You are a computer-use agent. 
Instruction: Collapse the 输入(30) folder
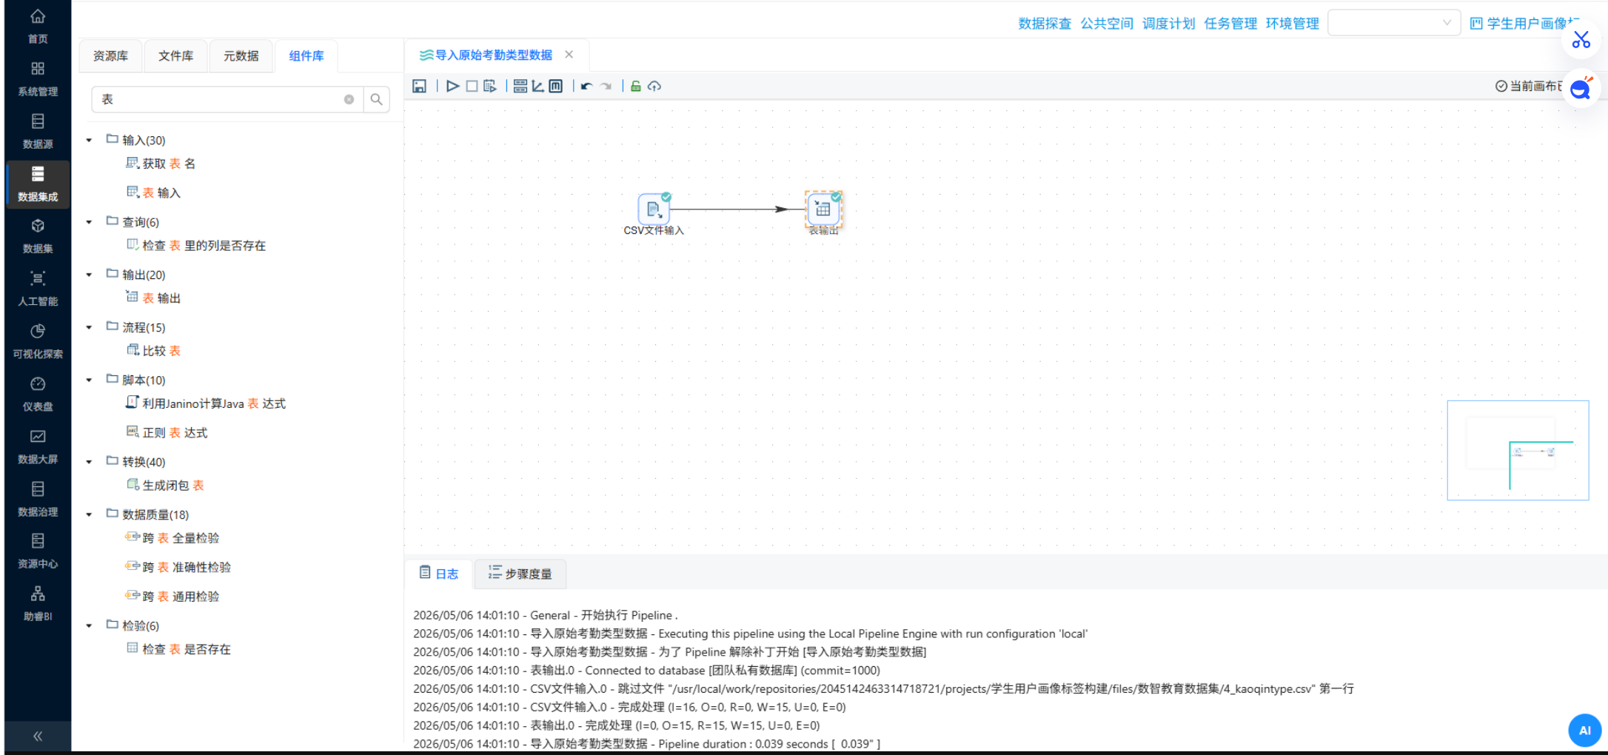tap(89, 140)
